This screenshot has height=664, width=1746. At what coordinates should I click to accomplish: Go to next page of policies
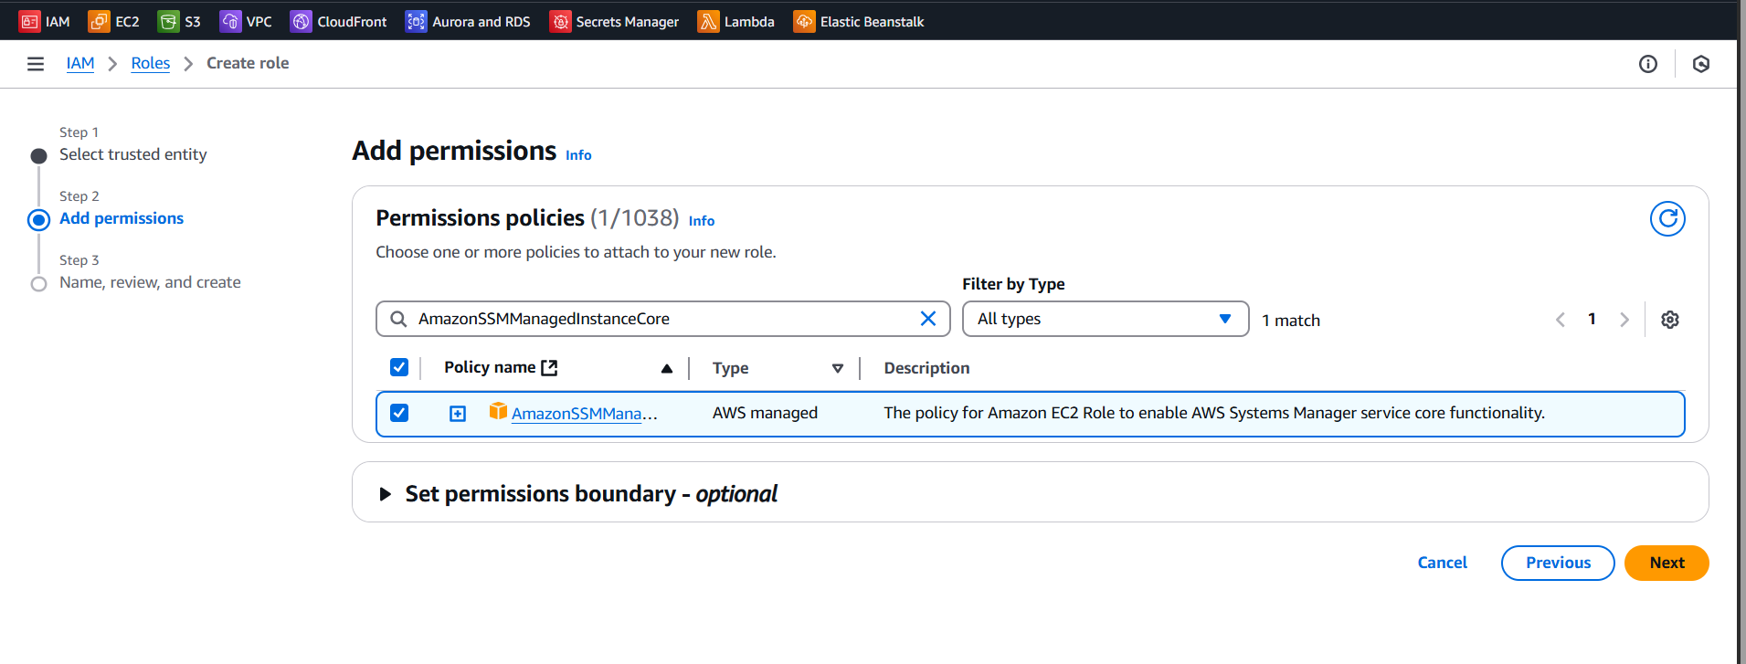(1624, 320)
